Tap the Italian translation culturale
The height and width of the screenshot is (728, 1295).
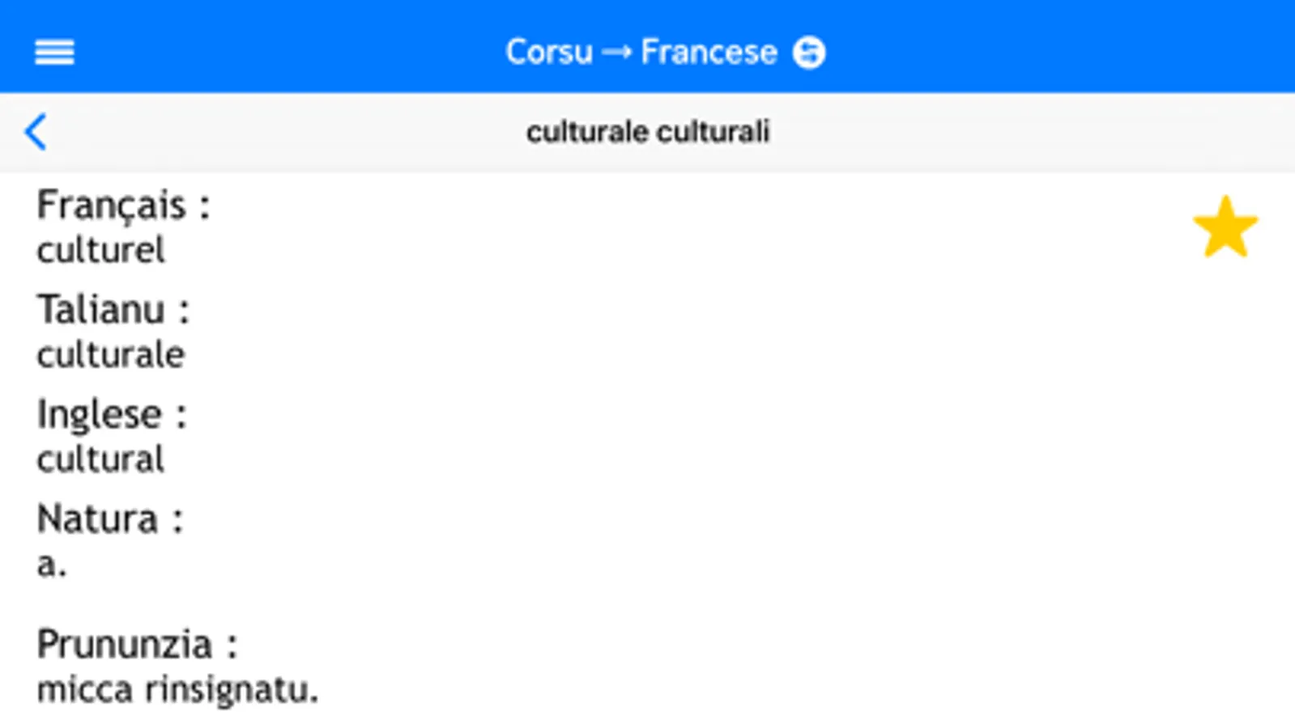tap(111, 354)
